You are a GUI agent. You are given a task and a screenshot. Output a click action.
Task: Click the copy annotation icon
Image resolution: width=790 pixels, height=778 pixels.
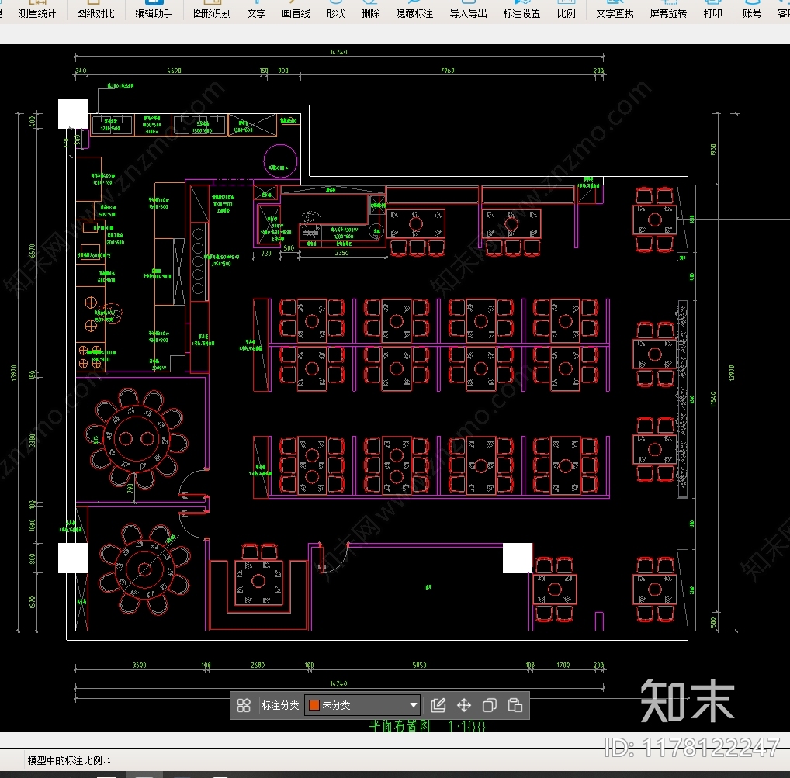[490, 706]
